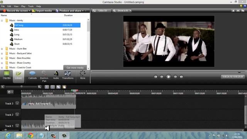
Task: Toggle lock on Track 1
Action: pyautogui.click(x=17, y=126)
